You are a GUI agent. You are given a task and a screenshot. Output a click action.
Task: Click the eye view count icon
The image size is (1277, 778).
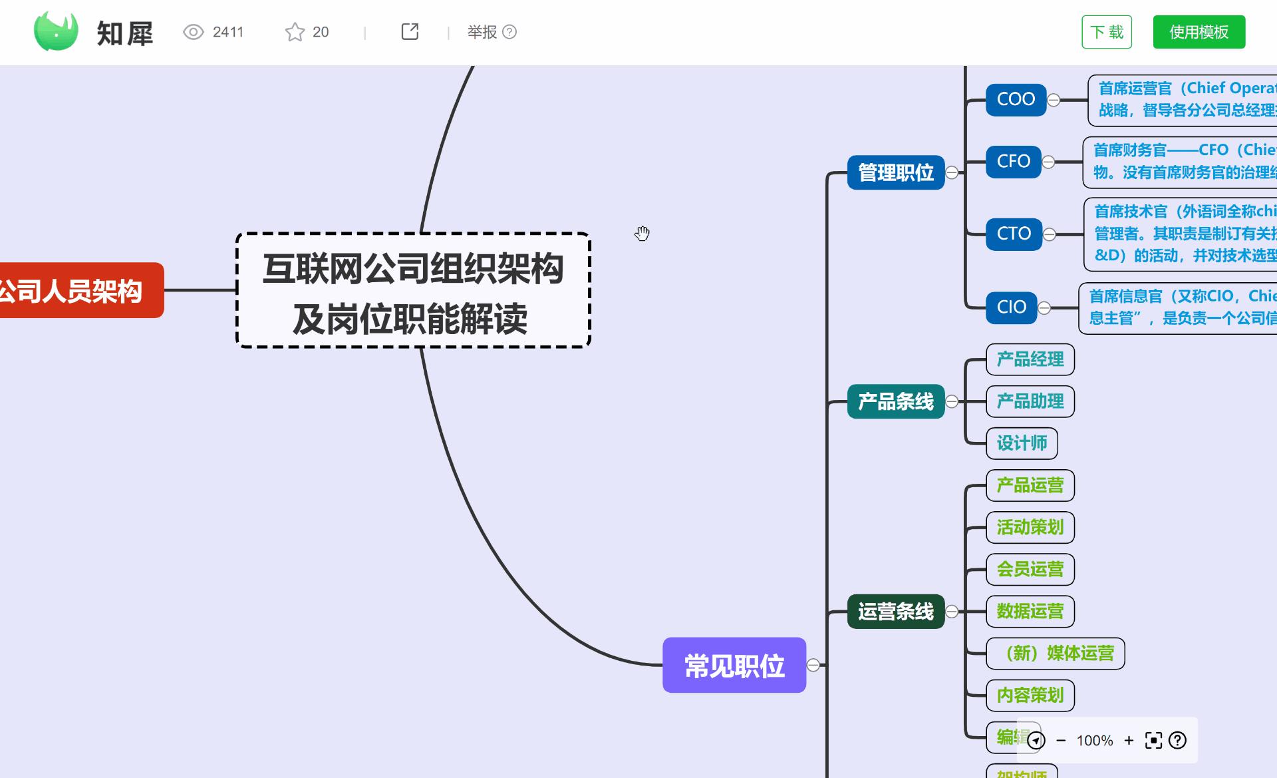(193, 32)
